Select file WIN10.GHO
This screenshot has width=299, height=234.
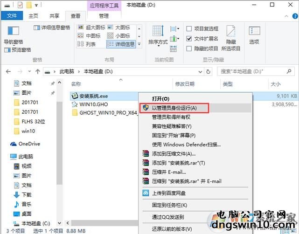(93, 104)
